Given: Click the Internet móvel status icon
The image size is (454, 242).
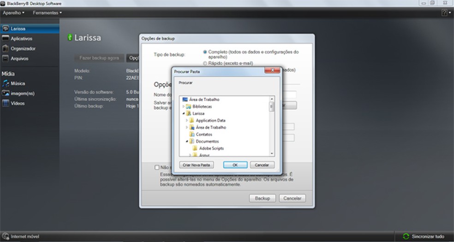Looking at the screenshot, I should (6, 236).
